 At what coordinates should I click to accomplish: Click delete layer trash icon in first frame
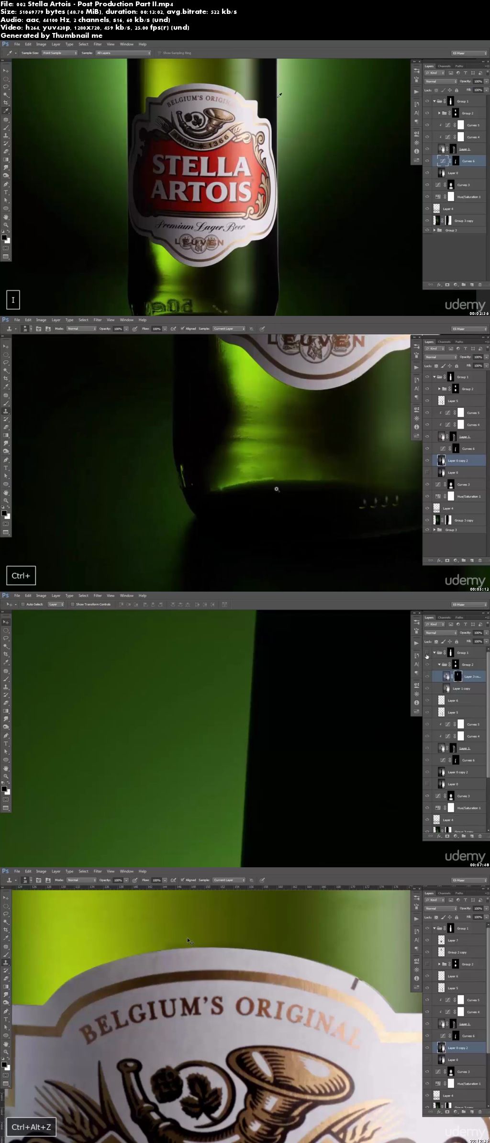pyautogui.click(x=480, y=285)
